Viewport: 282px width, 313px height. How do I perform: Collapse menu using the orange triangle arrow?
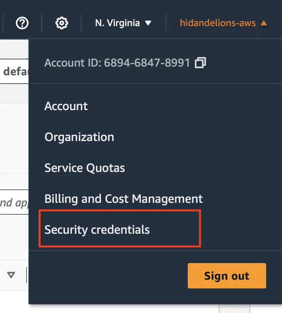(264, 23)
